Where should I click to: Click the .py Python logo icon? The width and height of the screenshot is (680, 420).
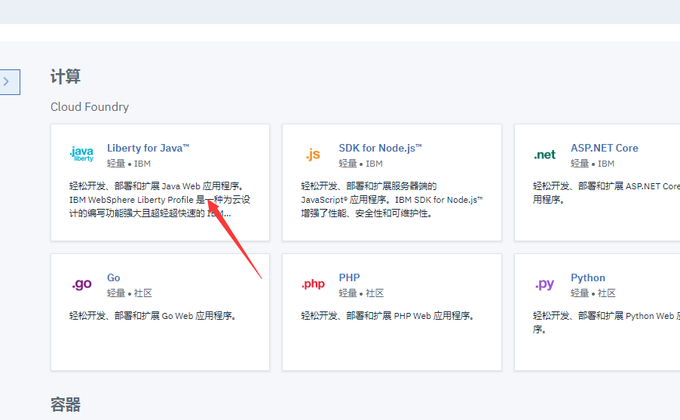545,284
